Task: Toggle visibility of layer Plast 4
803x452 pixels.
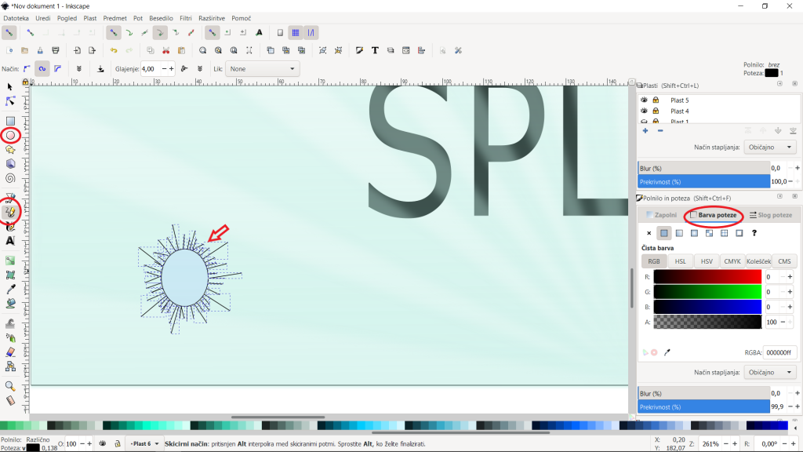Action: (x=645, y=111)
